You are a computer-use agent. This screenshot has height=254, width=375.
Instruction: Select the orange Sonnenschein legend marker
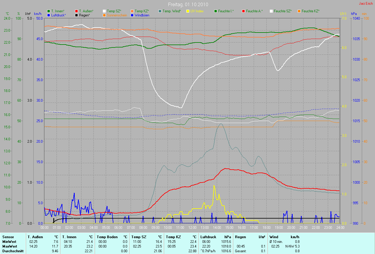(104, 15)
